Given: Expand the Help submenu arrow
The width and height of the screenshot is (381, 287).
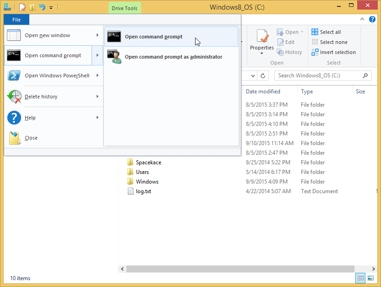Looking at the screenshot, I should pos(98,118).
